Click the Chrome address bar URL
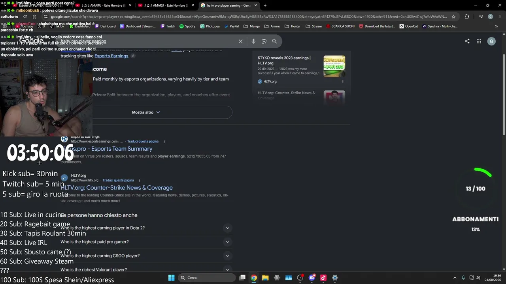 pos(249,17)
